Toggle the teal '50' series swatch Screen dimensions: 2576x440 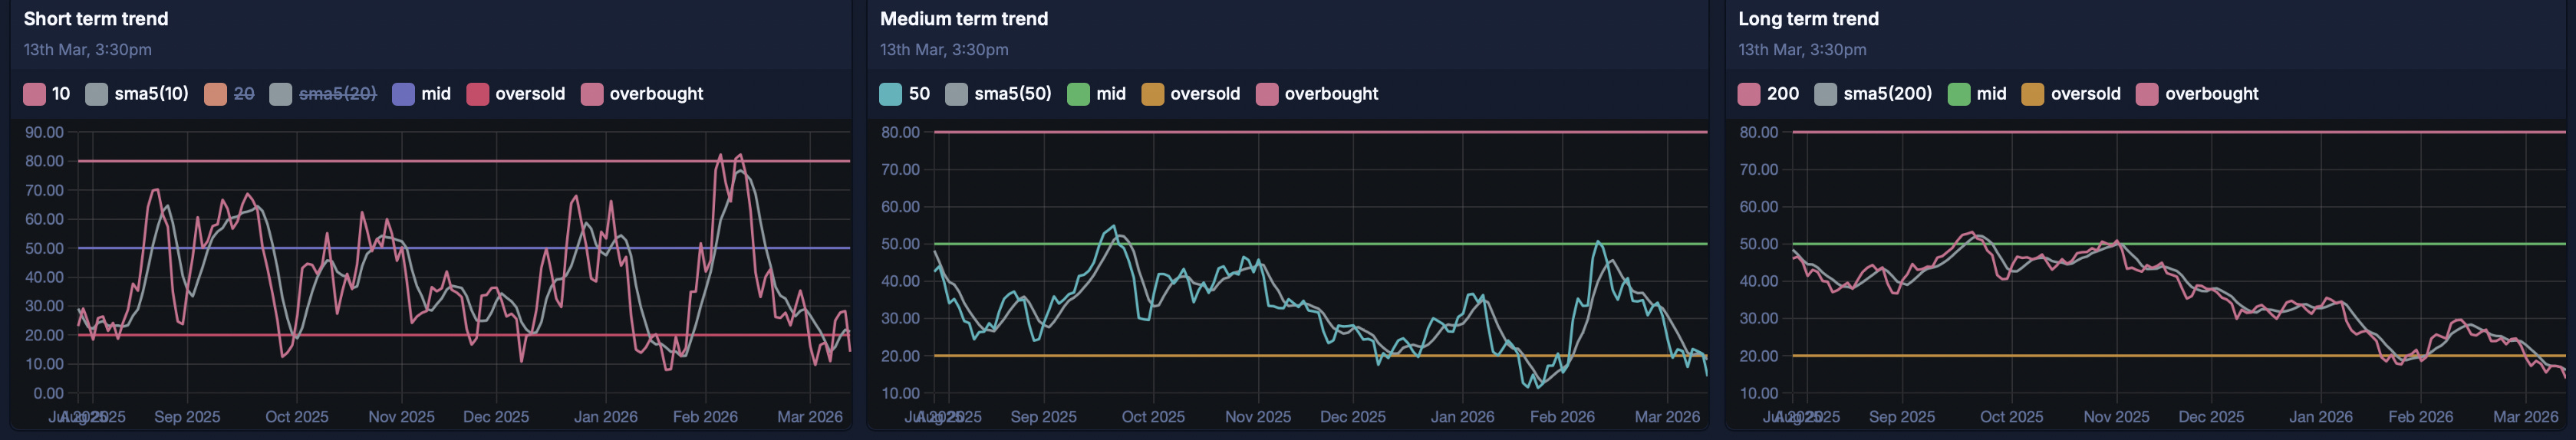coord(890,94)
